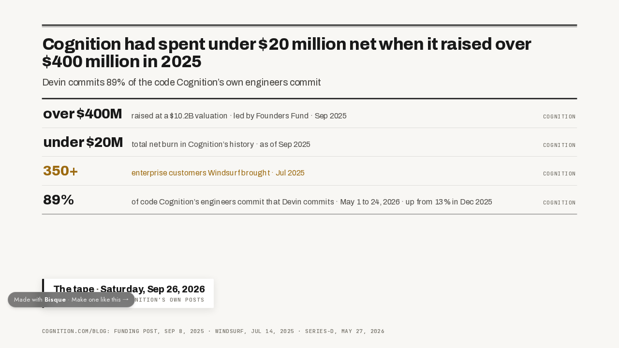Click the '89%' figure in the table
The height and width of the screenshot is (348, 619).
point(59,200)
